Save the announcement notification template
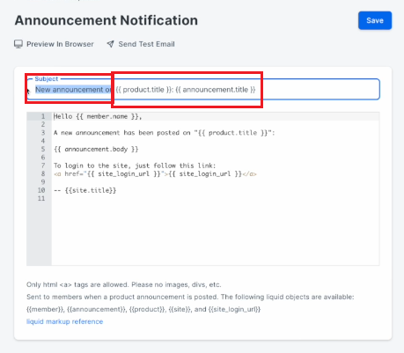 coord(375,20)
